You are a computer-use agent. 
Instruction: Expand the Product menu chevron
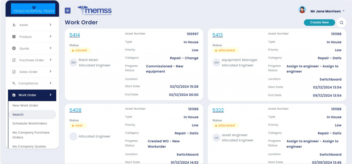coord(51,36)
